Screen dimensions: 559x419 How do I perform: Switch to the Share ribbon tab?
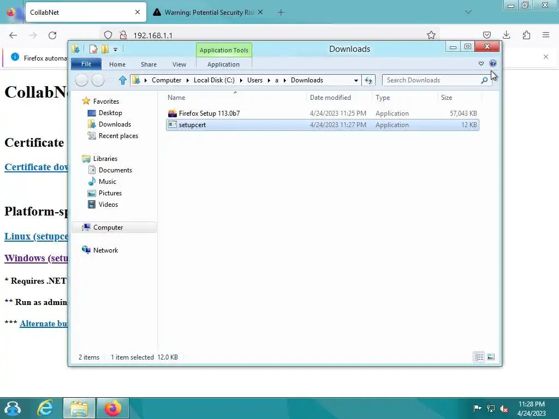(148, 64)
